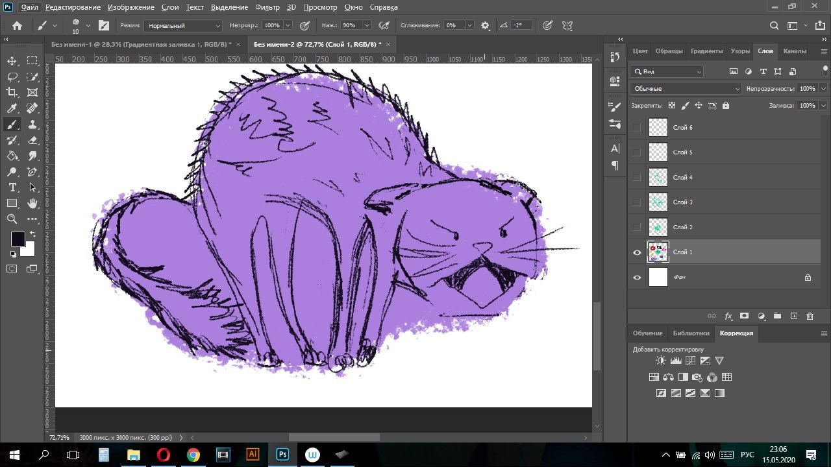Select the Crop tool
Viewport: 831px width, 467px height.
coord(12,93)
